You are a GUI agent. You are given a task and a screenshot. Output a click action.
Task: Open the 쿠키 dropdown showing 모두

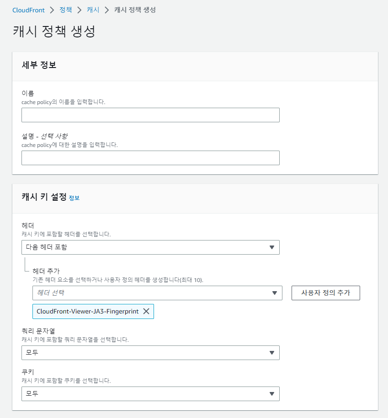[x=151, y=394]
